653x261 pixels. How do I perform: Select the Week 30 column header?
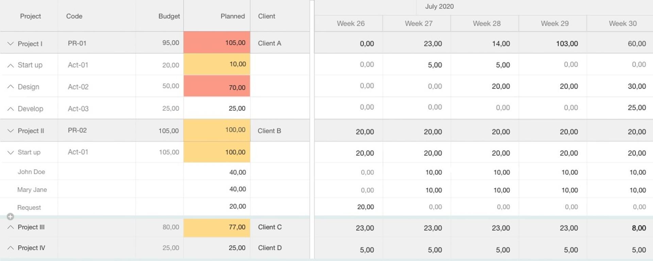[622, 23]
